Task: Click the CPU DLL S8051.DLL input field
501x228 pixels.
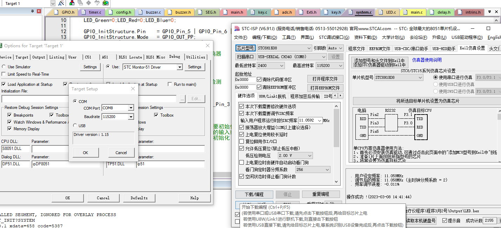Action: (15, 148)
